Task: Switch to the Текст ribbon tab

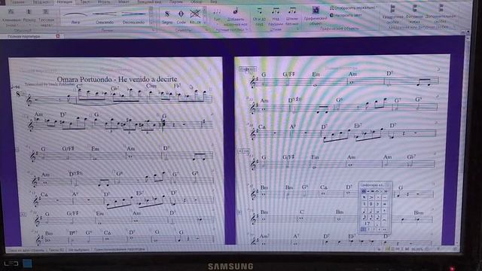Action: pyautogui.click(x=85, y=2)
